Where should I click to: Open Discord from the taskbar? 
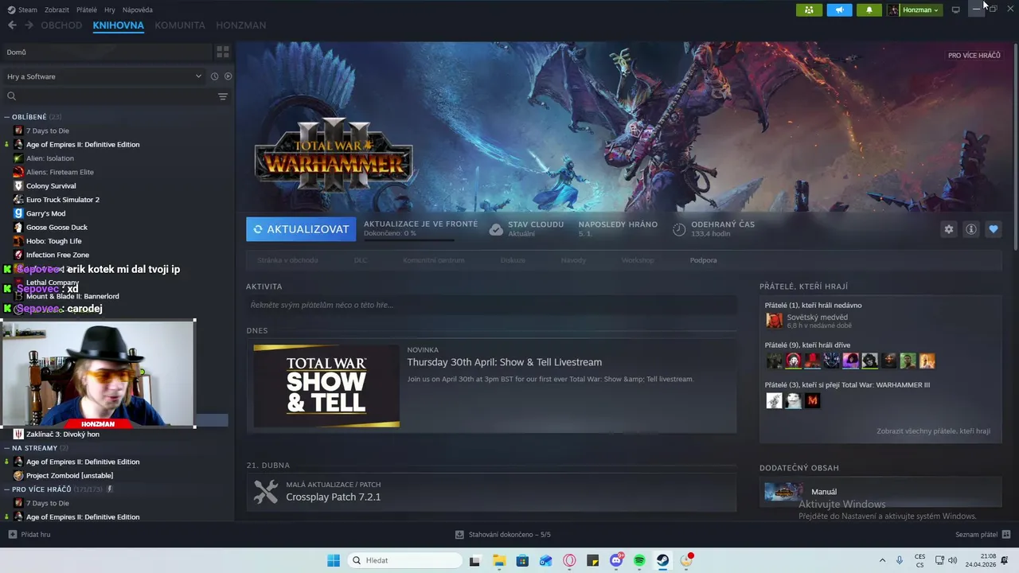pos(616,560)
